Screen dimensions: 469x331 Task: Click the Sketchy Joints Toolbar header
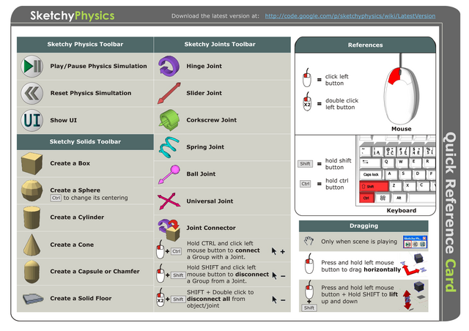[x=222, y=45]
